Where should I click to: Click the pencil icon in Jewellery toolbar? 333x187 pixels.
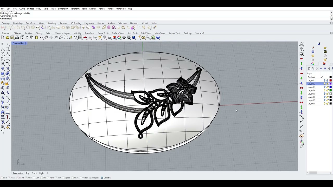click(x=155, y=28)
